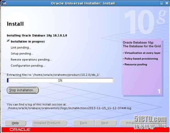Click the installActions log file path
Image resolution: width=170 pixels, height=133 pixels.
[69, 108]
